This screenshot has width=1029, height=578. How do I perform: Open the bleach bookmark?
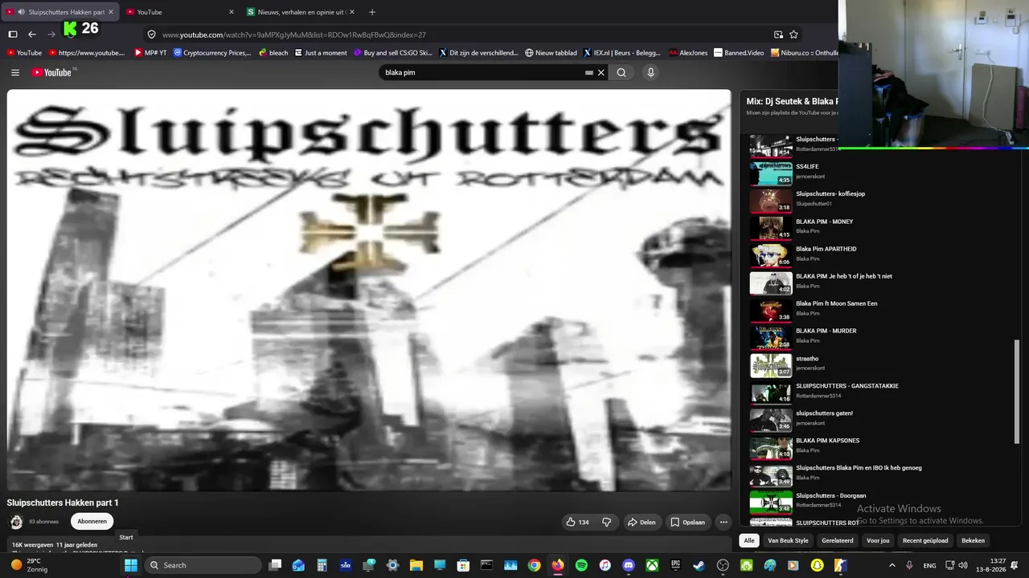[273, 53]
